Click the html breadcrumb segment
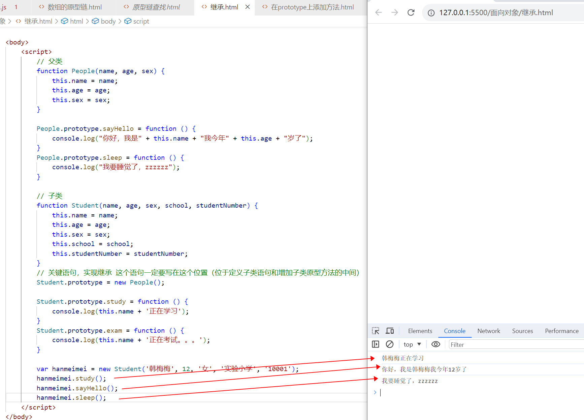 [72, 21]
